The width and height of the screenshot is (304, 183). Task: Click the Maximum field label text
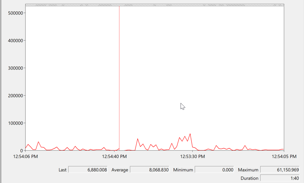pos(248,169)
